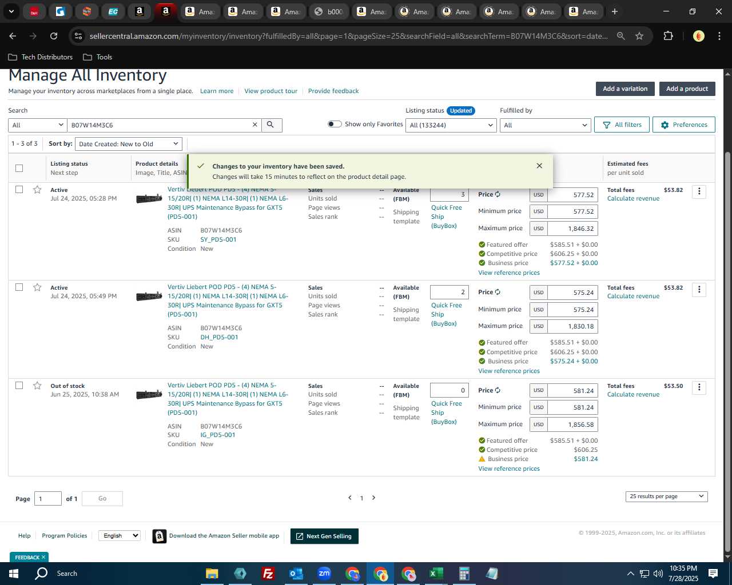Go to previous page arrow in pagination

tap(350, 498)
